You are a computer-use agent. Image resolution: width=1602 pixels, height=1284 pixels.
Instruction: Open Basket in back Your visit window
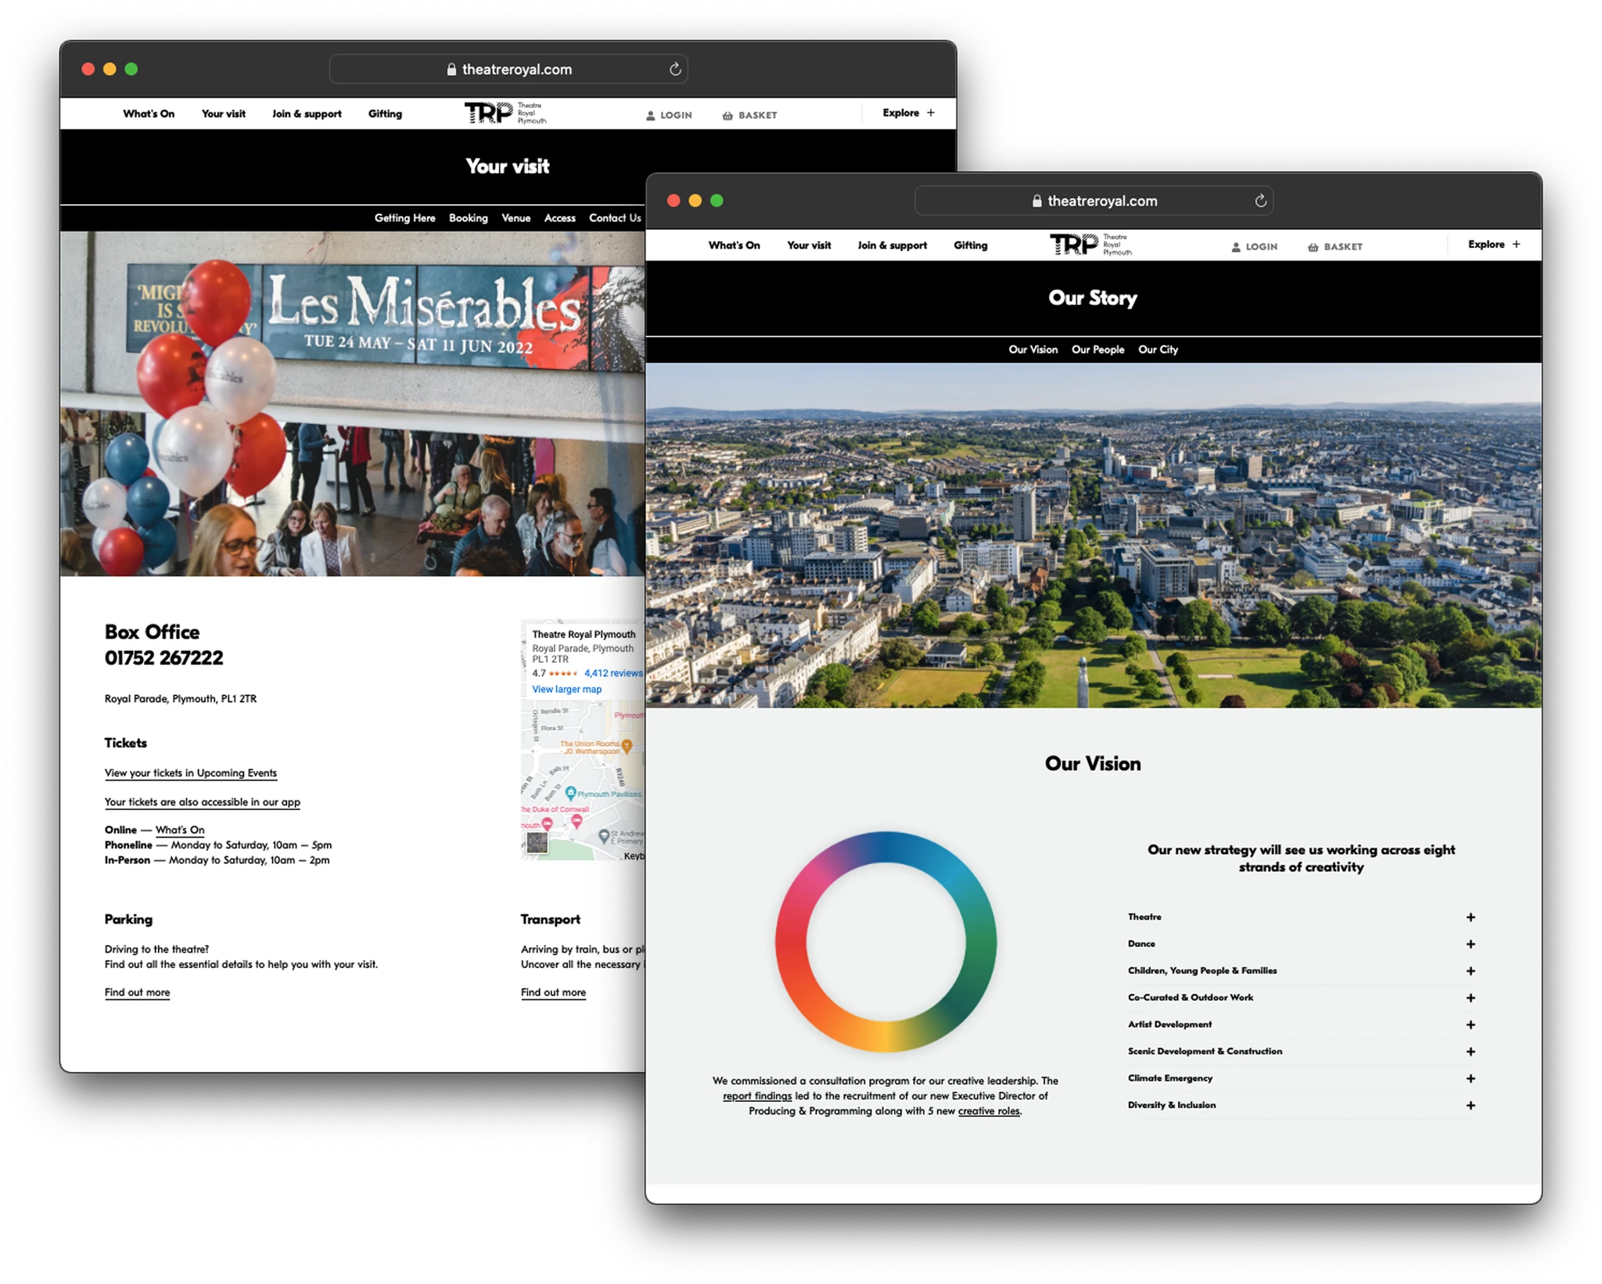tap(749, 115)
